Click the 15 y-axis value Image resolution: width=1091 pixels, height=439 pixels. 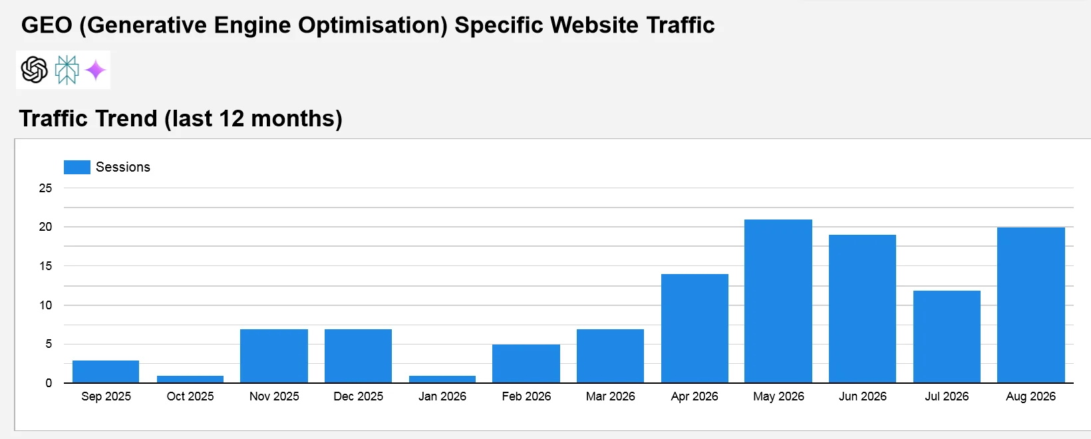coord(45,266)
